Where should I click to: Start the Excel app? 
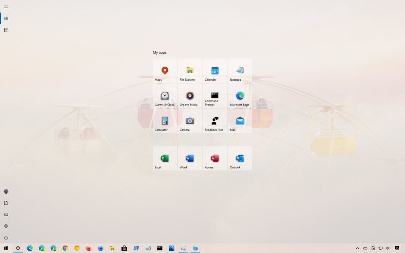165,157
